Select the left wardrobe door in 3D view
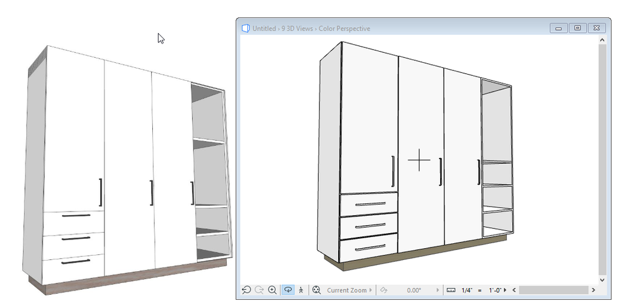The image size is (621, 306). coord(369,119)
